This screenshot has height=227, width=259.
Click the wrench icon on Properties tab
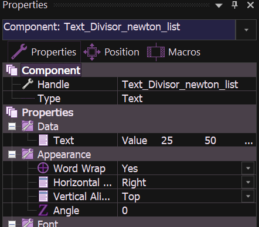pos(19,51)
